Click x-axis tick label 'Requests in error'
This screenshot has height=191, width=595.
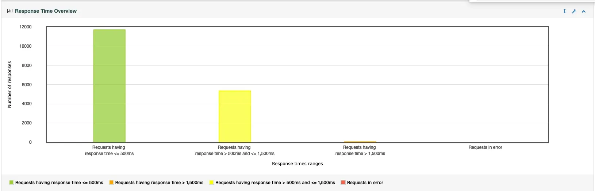click(x=485, y=147)
